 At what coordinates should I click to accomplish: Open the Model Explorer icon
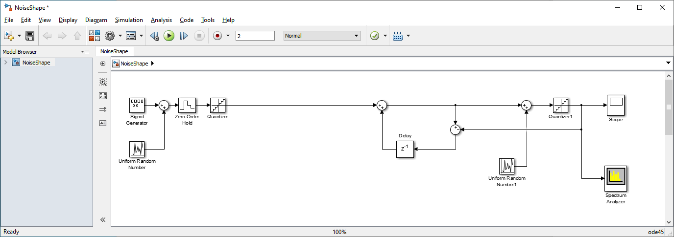click(131, 36)
